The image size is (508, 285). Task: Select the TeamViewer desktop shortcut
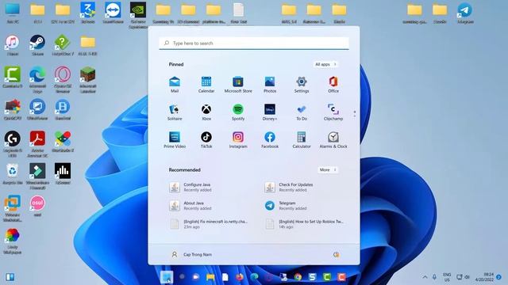(x=113, y=13)
